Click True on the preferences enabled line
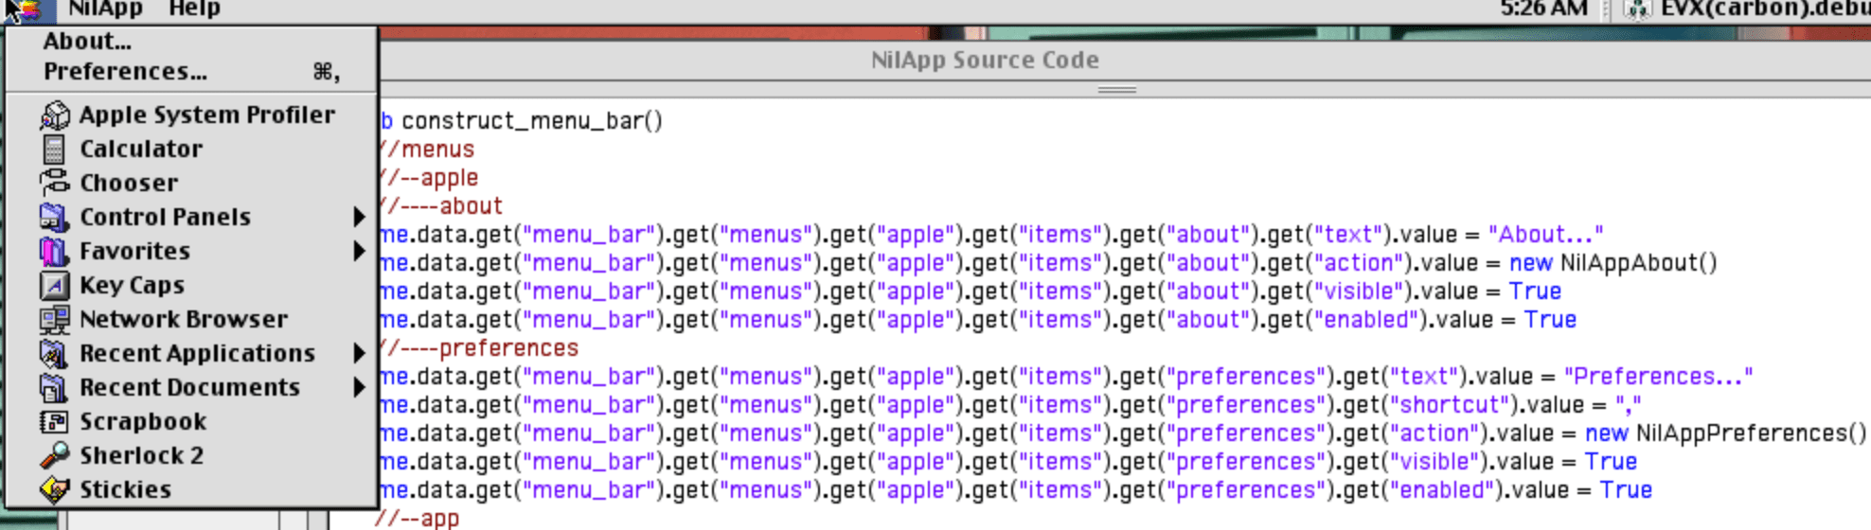Screen dimensions: 1871x530 pyautogui.click(x=1626, y=490)
